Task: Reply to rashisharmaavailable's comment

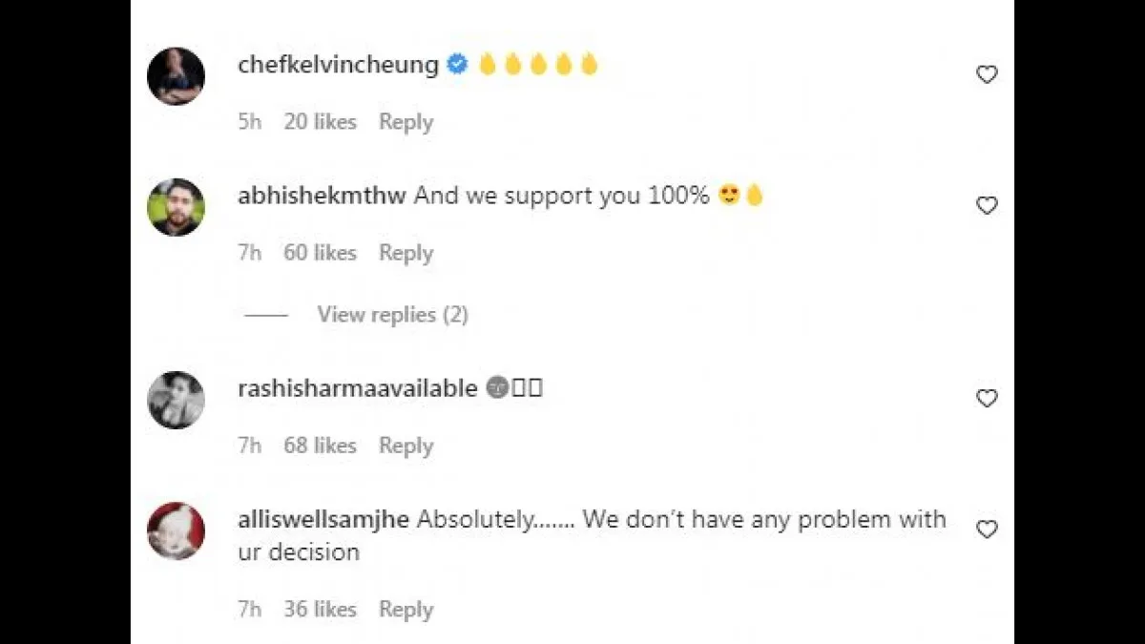Action: [406, 446]
